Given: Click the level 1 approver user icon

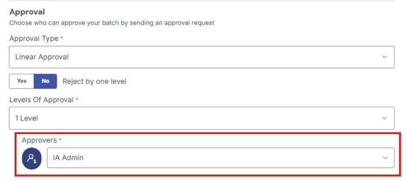Looking at the screenshot, I should pos(32,158).
